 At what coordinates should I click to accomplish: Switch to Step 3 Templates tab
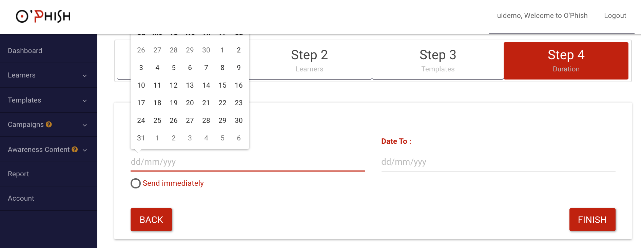[x=438, y=60]
